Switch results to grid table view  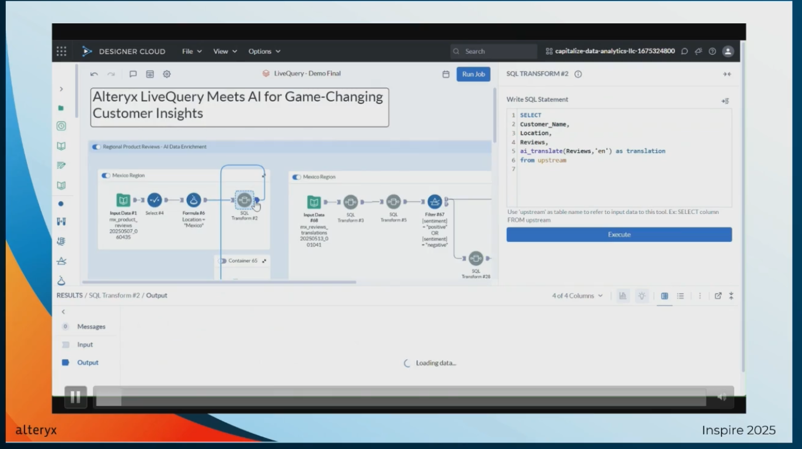pyautogui.click(x=664, y=296)
